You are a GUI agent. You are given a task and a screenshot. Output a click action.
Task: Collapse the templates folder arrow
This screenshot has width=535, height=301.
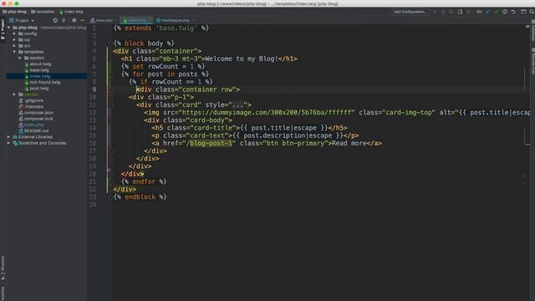15,52
